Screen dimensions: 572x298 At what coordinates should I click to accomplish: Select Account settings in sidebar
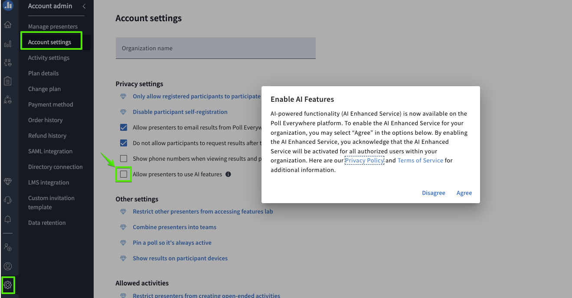click(49, 42)
